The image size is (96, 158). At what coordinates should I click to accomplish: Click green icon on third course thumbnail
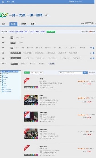click(32, 121)
